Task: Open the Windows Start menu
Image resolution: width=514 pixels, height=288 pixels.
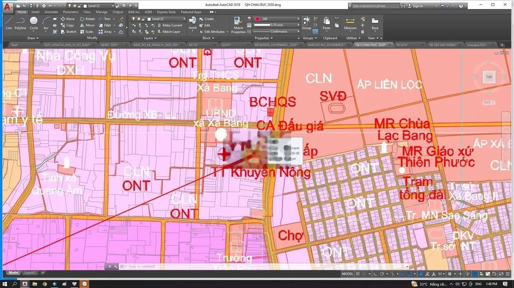Action: coord(5,284)
